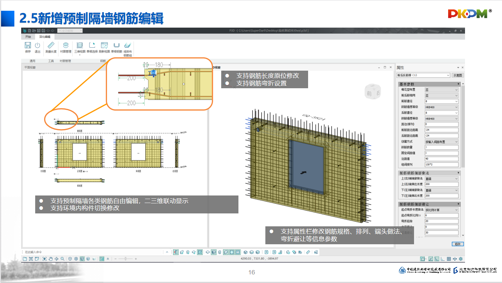The height and width of the screenshot is (283, 502).
Task: Click the new file icon in quick access bar
Action: [x=29, y=31]
